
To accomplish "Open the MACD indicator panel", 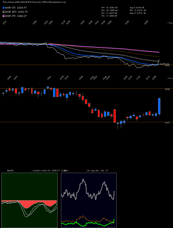I will (29, 200).
